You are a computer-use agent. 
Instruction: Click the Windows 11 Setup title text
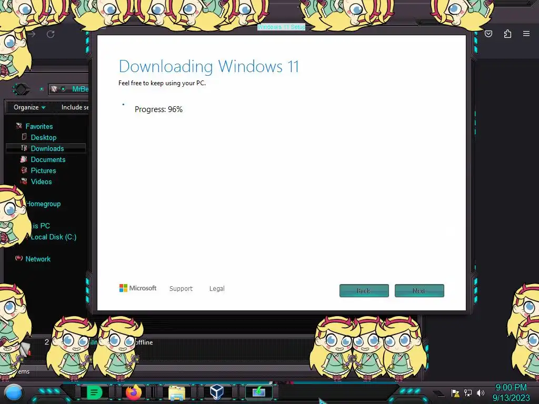281,27
